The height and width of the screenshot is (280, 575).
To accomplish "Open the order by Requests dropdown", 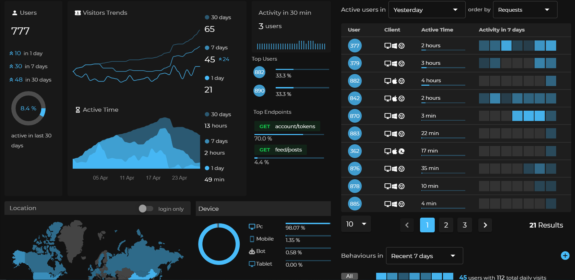I will pyautogui.click(x=525, y=10).
